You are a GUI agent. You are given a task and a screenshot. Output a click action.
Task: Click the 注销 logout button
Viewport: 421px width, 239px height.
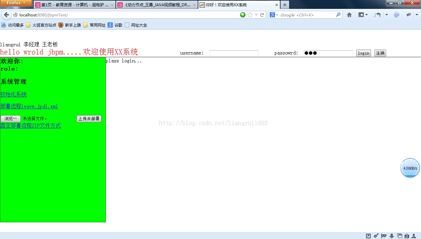380,53
